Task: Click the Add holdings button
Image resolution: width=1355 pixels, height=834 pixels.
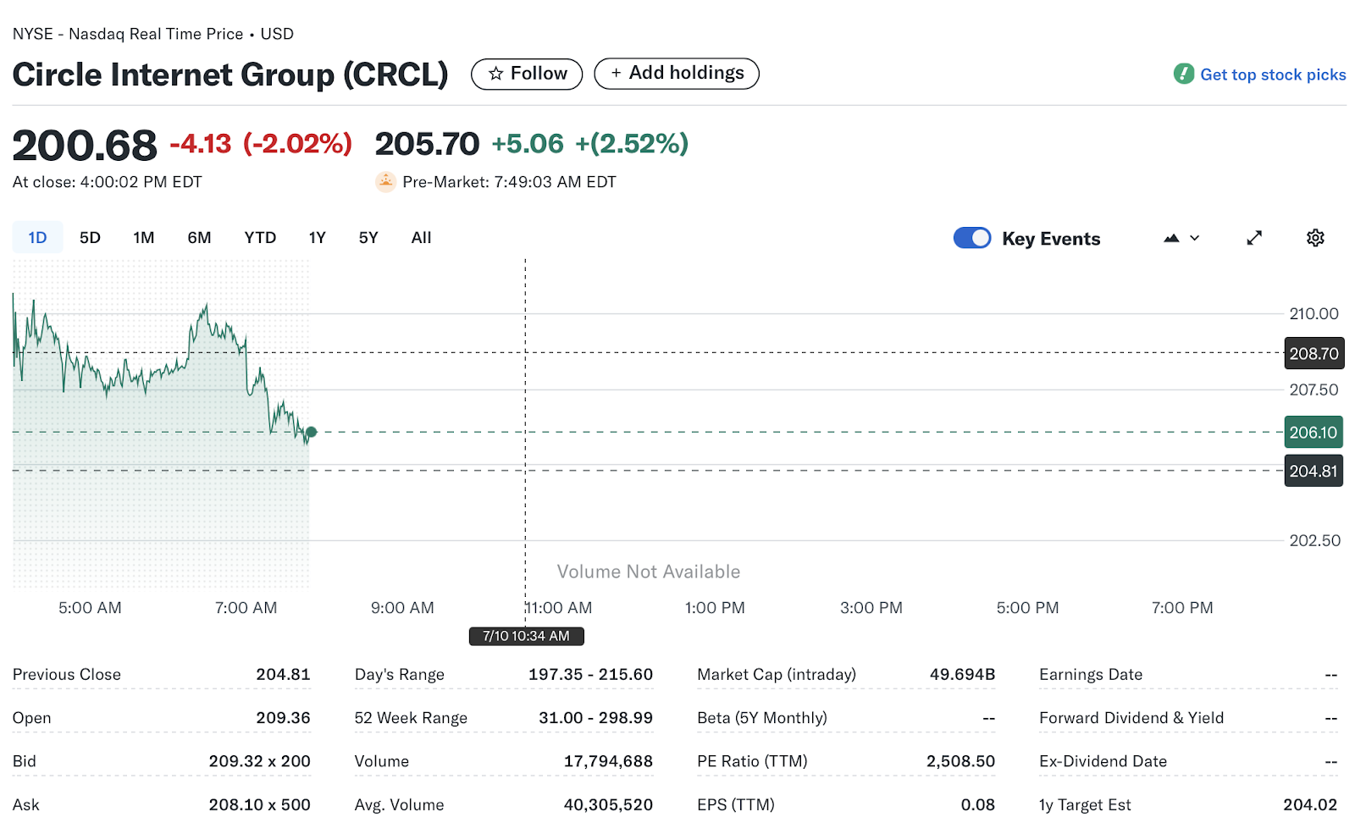Action: [676, 74]
